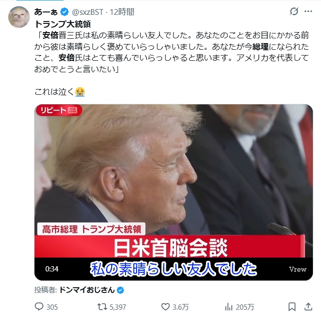Open the kitten profile avatar
The height and width of the screenshot is (315, 321).
pos(19,17)
